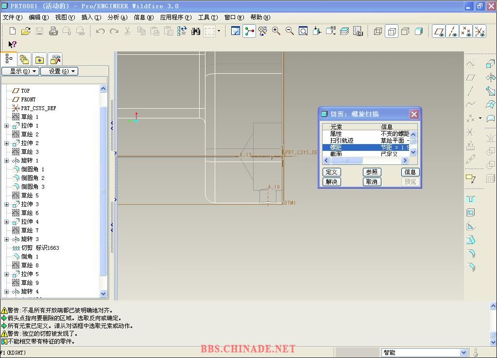
Task: Click the 解决 button in dialog
Action: [x=331, y=182]
